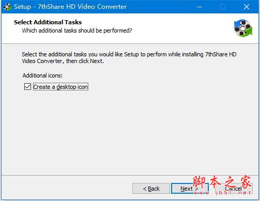Uncheck the Create a desktop icon checkbox
The image size is (260, 201).
point(27,87)
